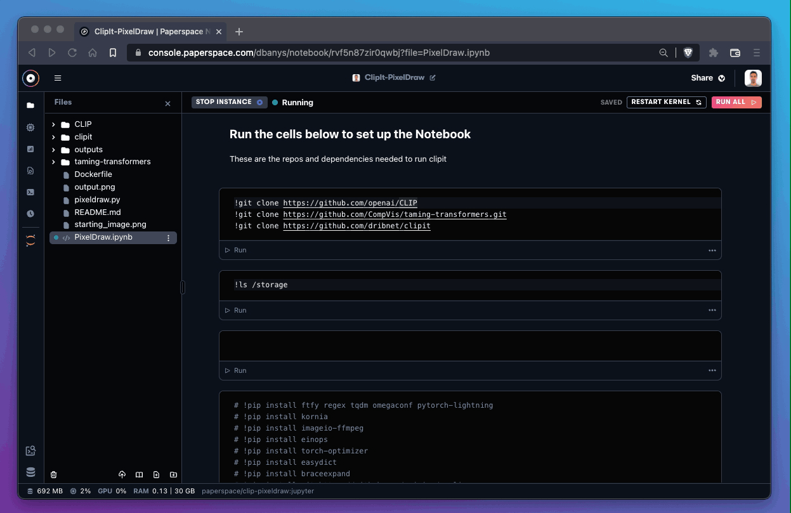Viewport: 791px width, 513px height.
Task: Open the history clock sidebar icon
Action: click(30, 214)
